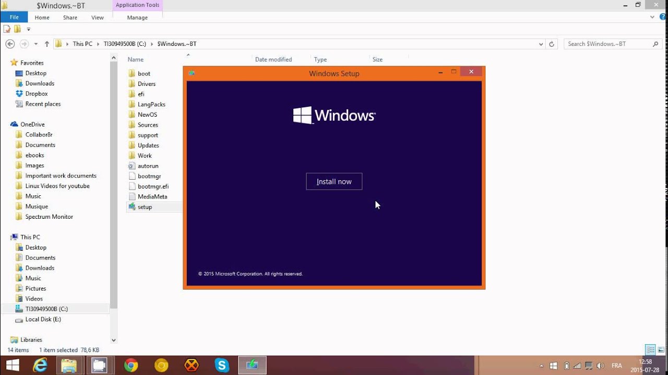Sort by Date modified column
The width and height of the screenshot is (668, 375).
(273, 59)
